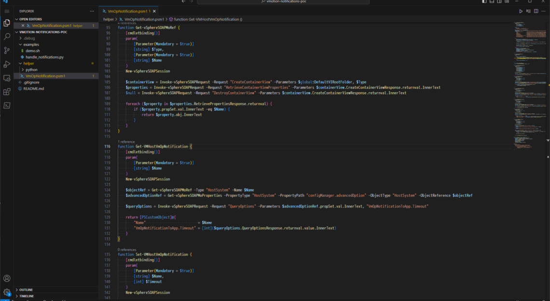
Task: Run the file with the play button
Action: coord(521,11)
